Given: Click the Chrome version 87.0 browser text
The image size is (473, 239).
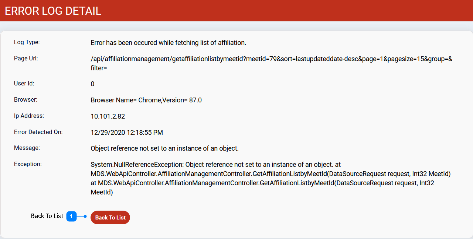Looking at the screenshot, I should point(146,100).
